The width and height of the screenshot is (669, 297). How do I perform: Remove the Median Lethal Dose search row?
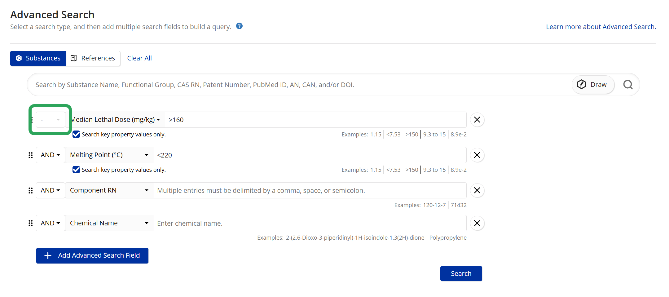pyautogui.click(x=477, y=120)
